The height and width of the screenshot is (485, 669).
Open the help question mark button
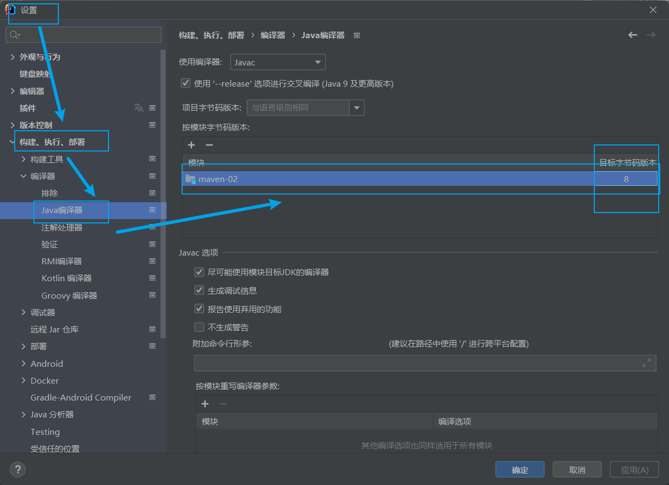pyautogui.click(x=17, y=469)
